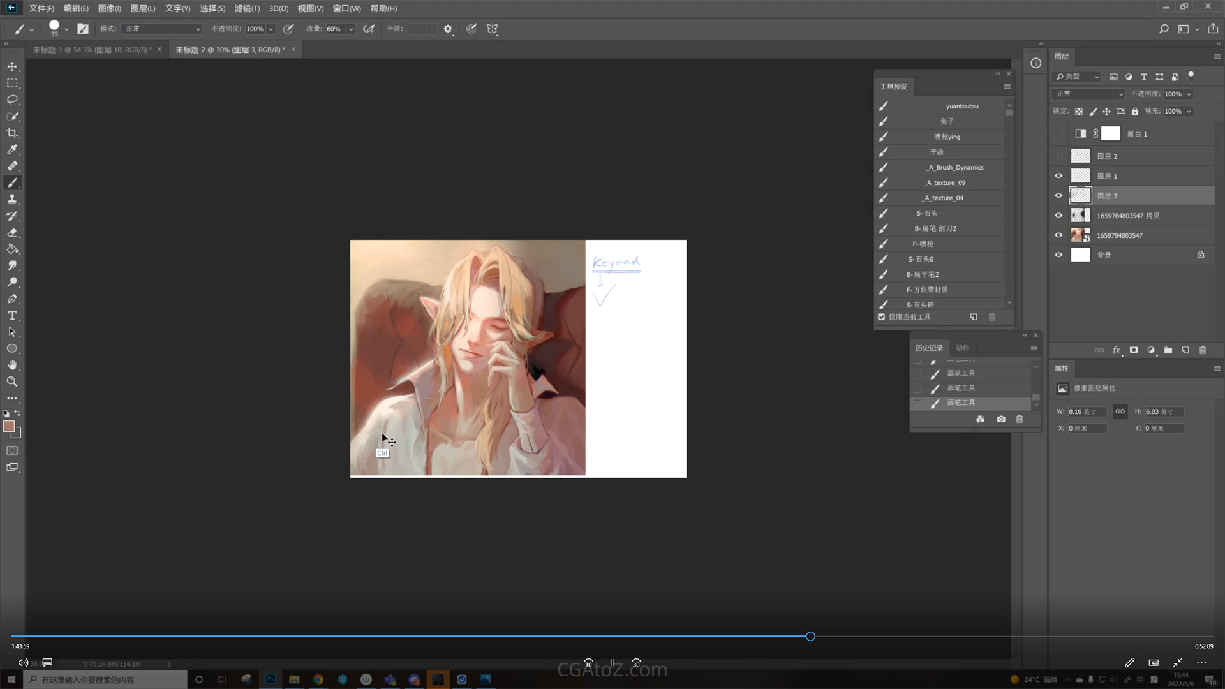Screen dimensions: 1225x689
Task: Select the Zoom tool
Action: 12,382
